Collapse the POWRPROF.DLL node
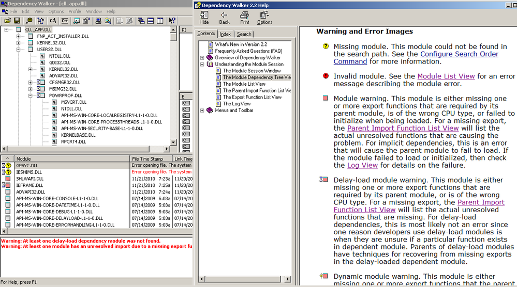The image size is (517, 287). coord(31,95)
